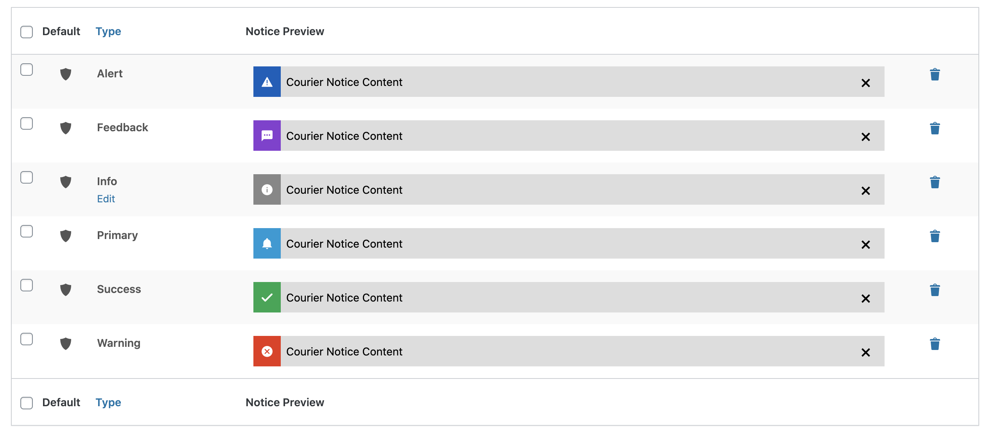
Task: Click the green Success checkmark icon
Action: coord(267,297)
